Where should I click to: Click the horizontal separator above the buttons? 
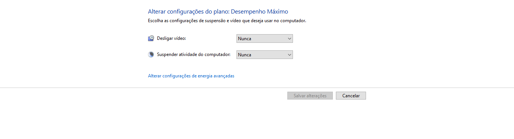tap(257, 88)
